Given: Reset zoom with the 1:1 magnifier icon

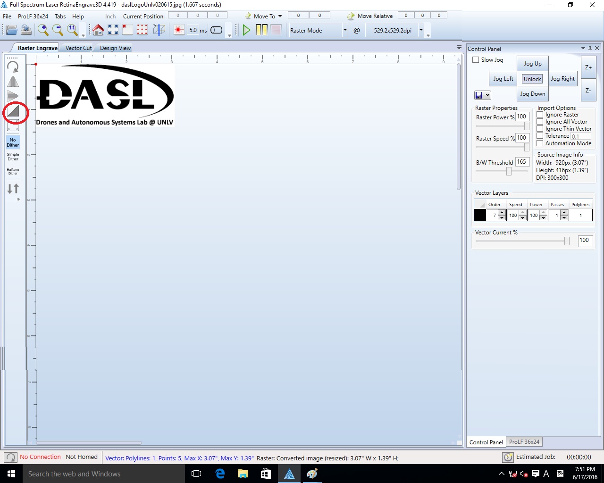Looking at the screenshot, I should pyautogui.click(x=72, y=30).
